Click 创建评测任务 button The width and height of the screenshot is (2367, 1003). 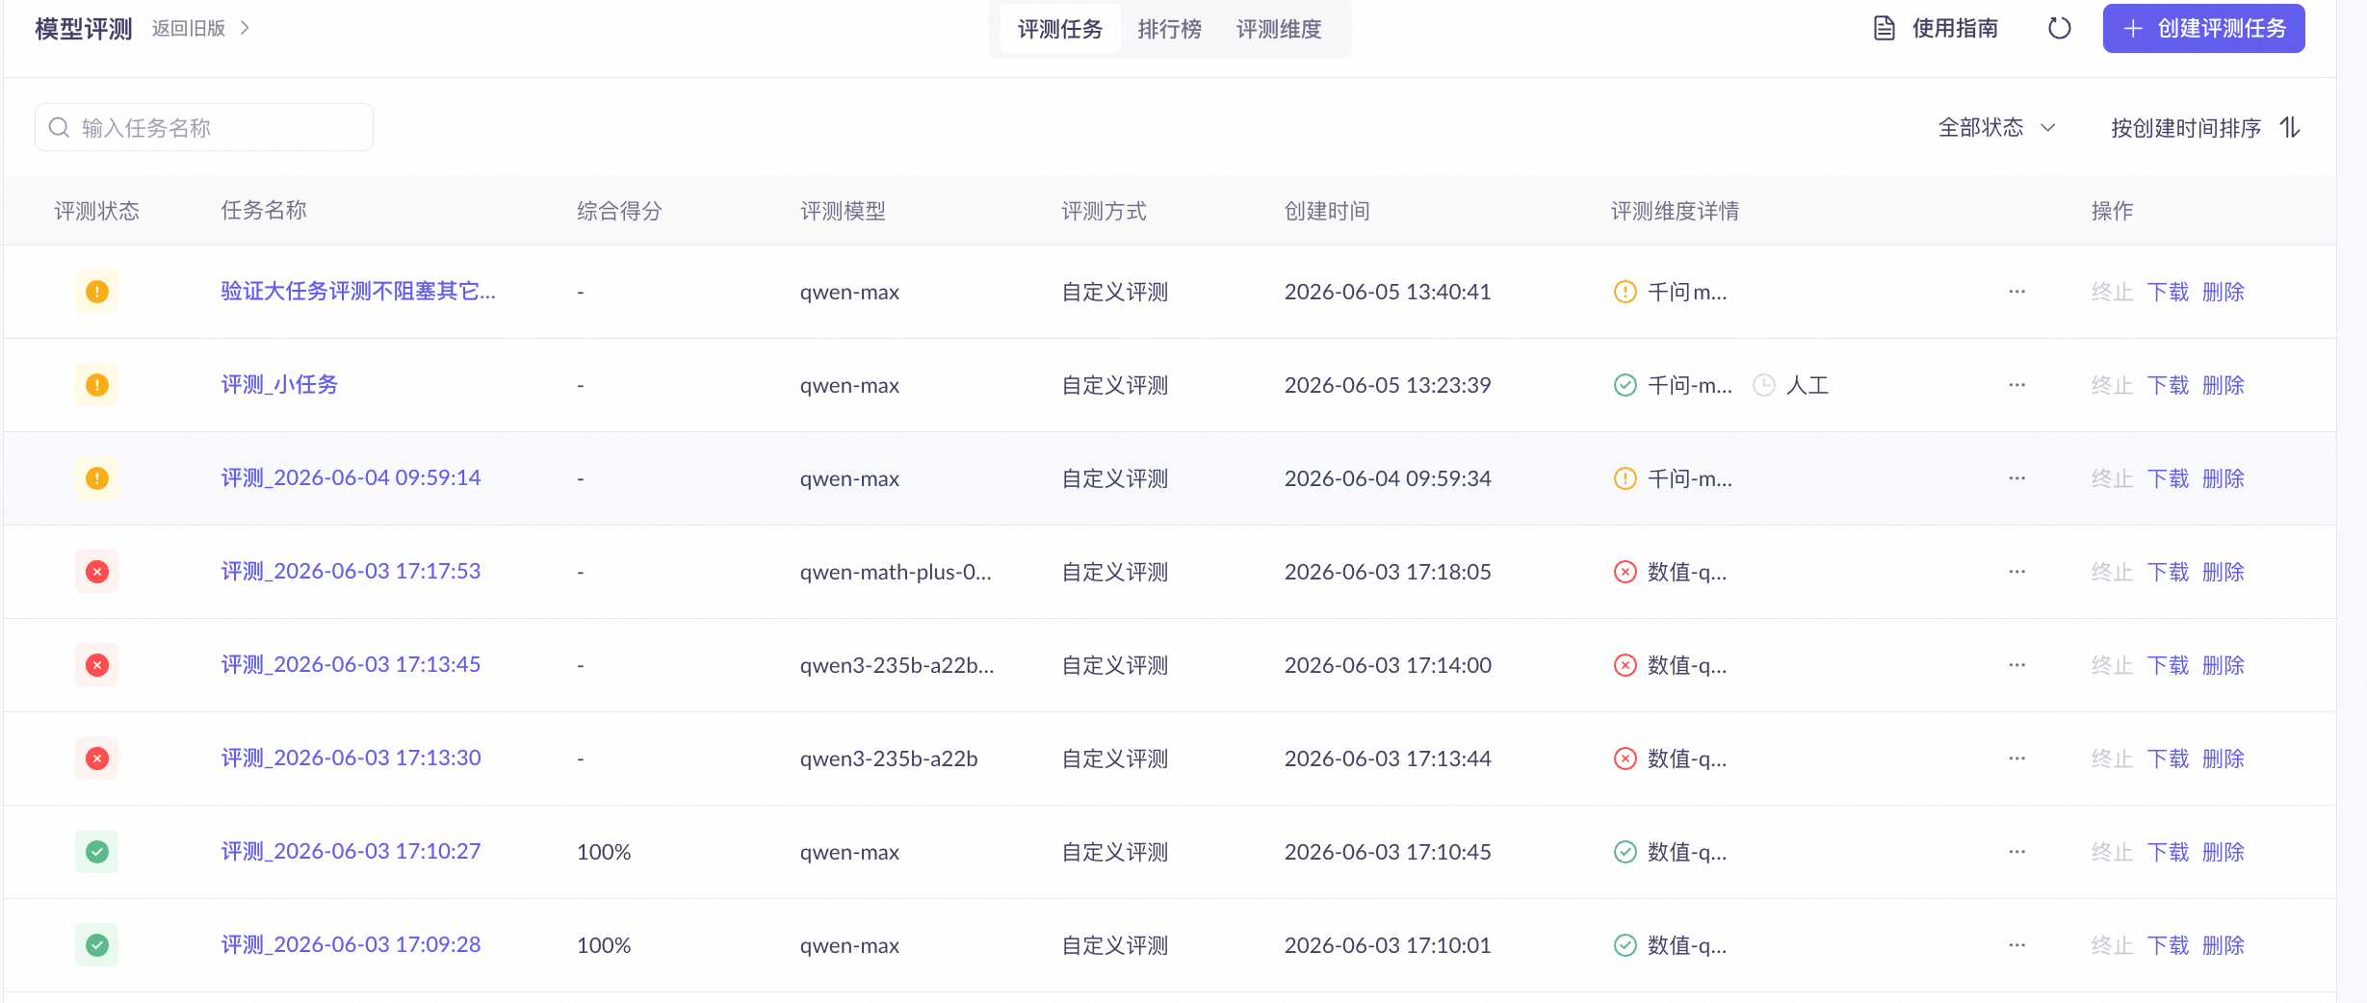coord(2203,29)
